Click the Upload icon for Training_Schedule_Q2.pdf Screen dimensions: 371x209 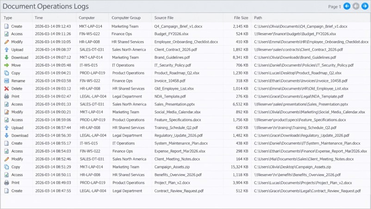coord(6,128)
